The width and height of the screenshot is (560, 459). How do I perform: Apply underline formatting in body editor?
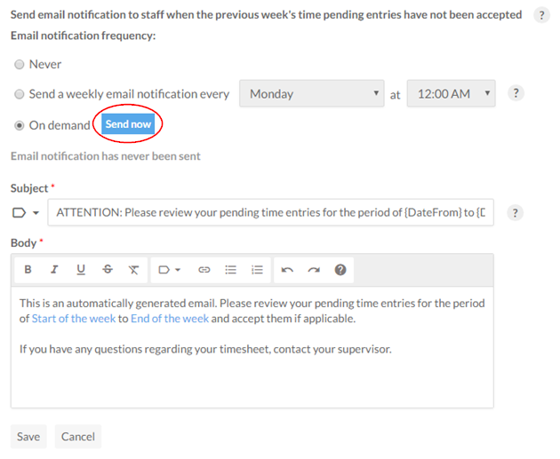[81, 269]
